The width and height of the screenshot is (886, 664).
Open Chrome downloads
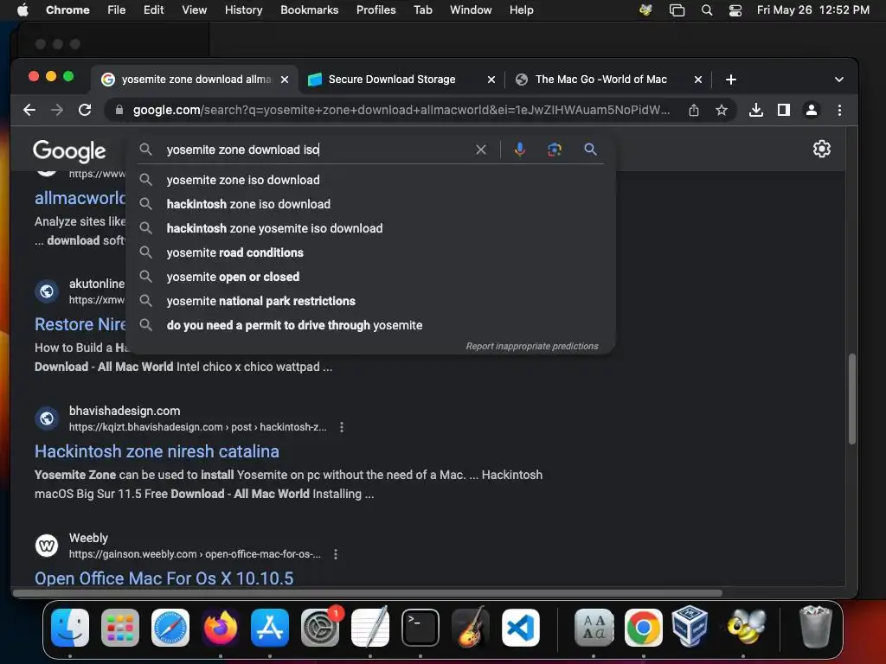756,110
